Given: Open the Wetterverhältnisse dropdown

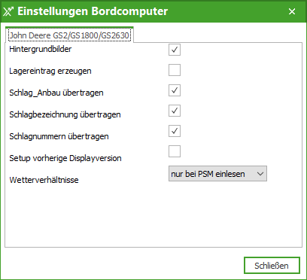Looking at the screenshot, I should tap(217, 174).
